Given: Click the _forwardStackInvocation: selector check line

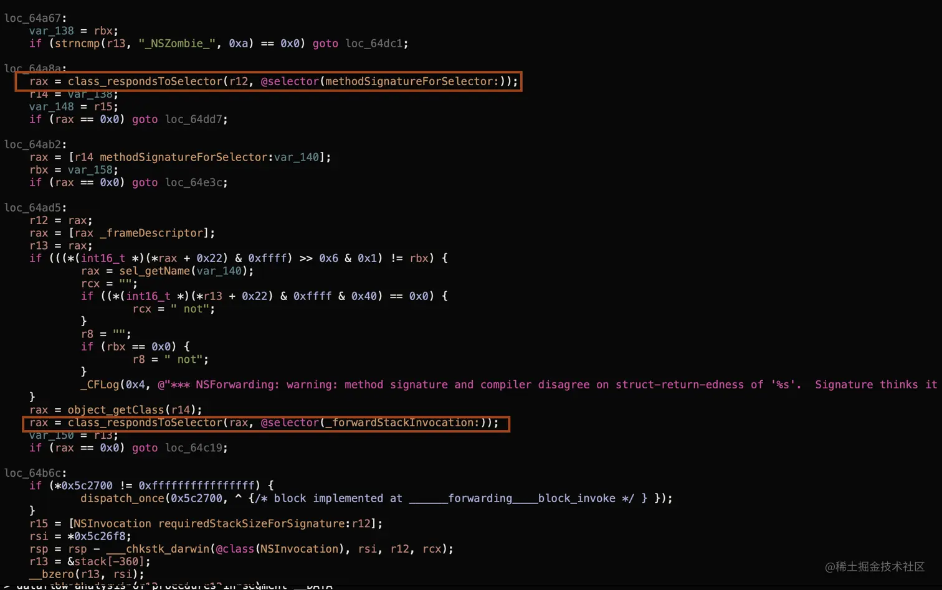Looking at the screenshot, I should coord(264,423).
